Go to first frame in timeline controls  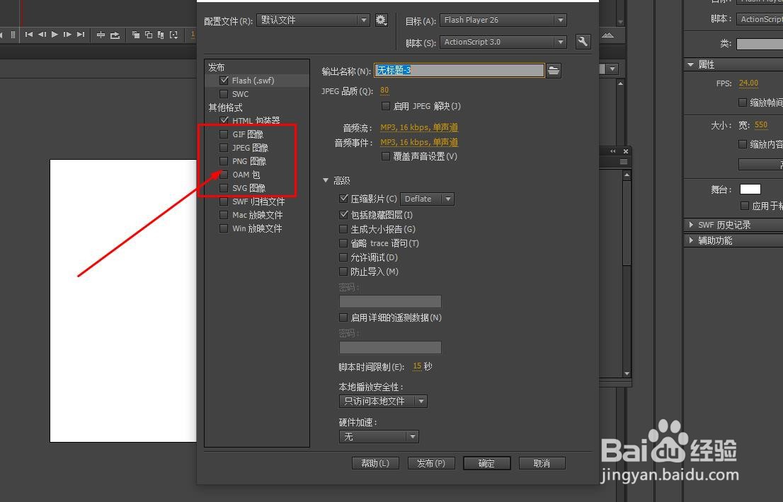point(29,35)
